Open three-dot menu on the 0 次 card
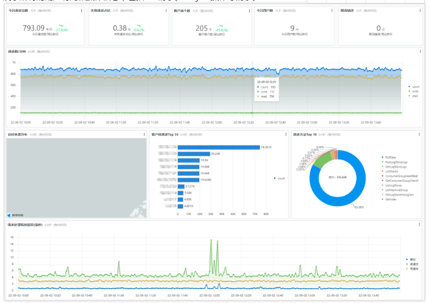The height and width of the screenshot is (303, 429). 420,11
